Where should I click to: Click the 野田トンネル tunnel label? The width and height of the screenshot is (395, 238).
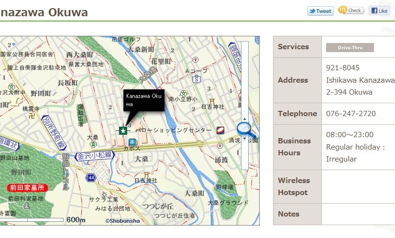[x=66, y=173]
